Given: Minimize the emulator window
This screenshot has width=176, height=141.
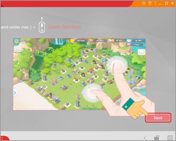Looking at the screenshot, I should [x=160, y=4].
